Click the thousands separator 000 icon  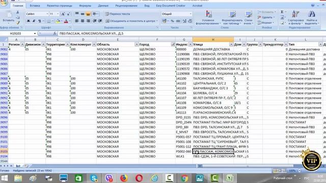pos(178,21)
